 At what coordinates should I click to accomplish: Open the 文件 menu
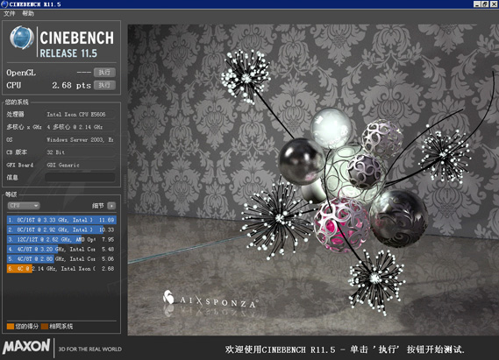10,13
